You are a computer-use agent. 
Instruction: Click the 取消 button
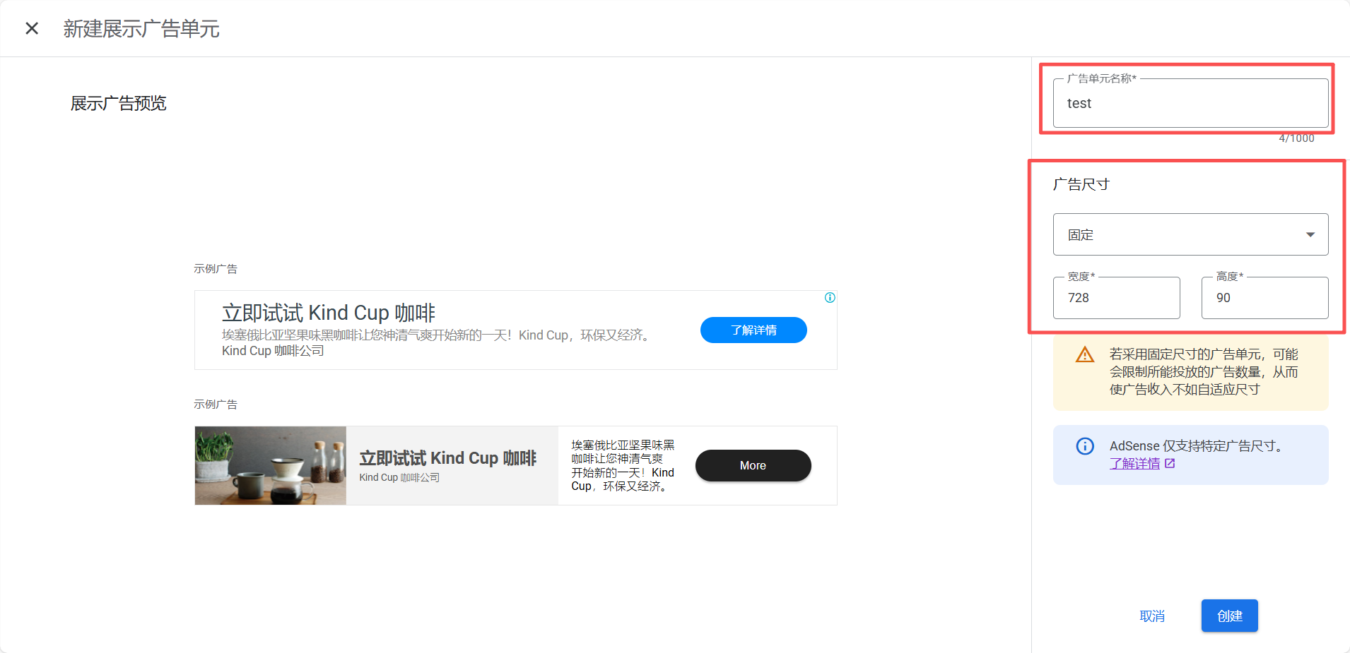1152,616
